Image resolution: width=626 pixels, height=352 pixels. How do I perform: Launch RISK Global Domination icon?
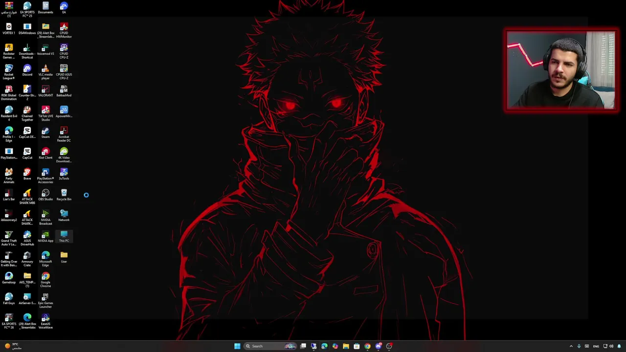click(9, 93)
